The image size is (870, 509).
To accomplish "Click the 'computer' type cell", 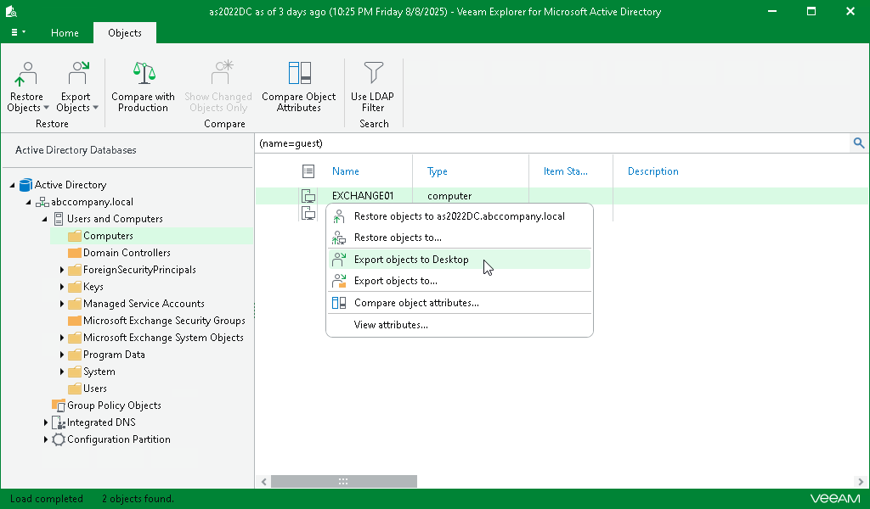I will (x=449, y=196).
